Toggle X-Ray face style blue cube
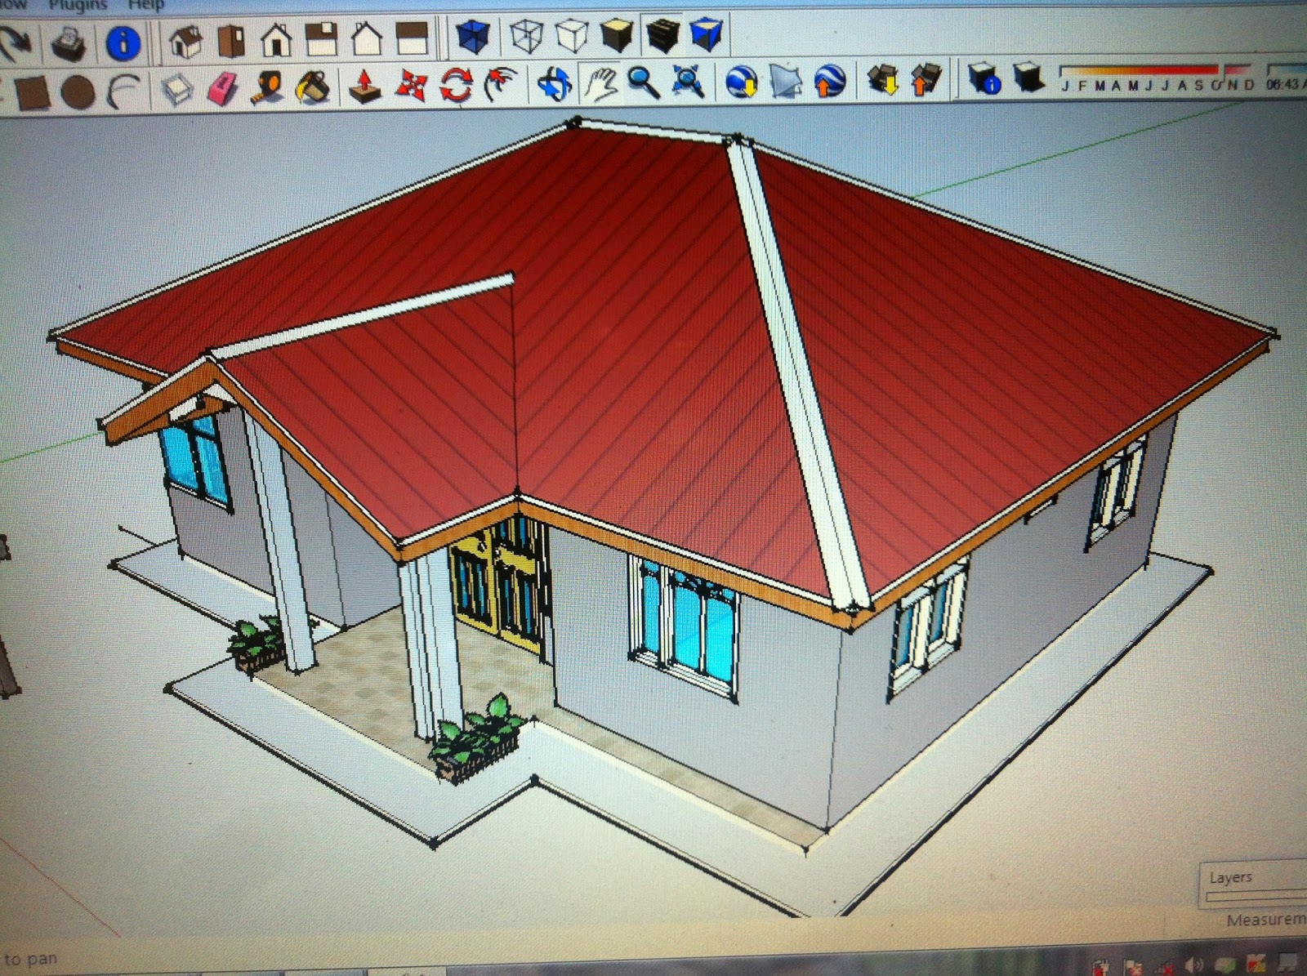The height and width of the screenshot is (976, 1307). [x=472, y=37]
